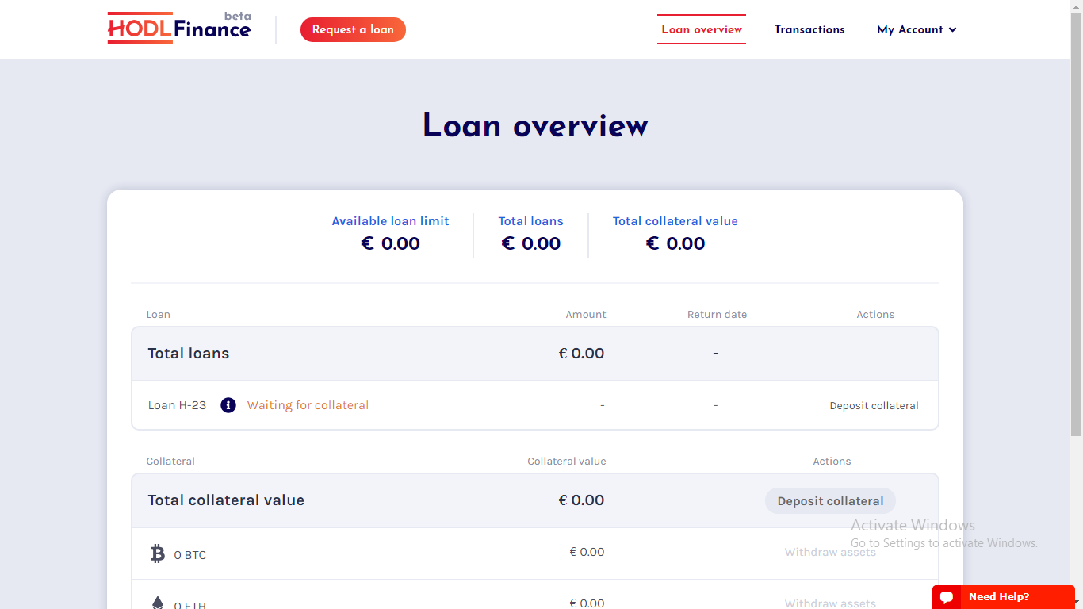
Task: Click the Waiting for collateral status text
Action: [x=308, y=405]
